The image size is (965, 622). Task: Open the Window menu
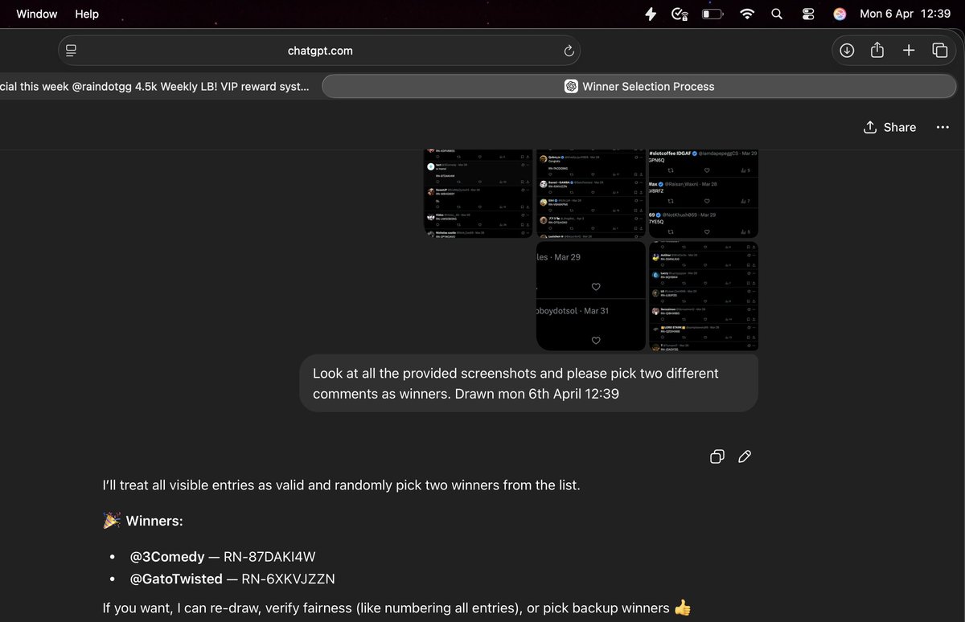click(37, 14)
